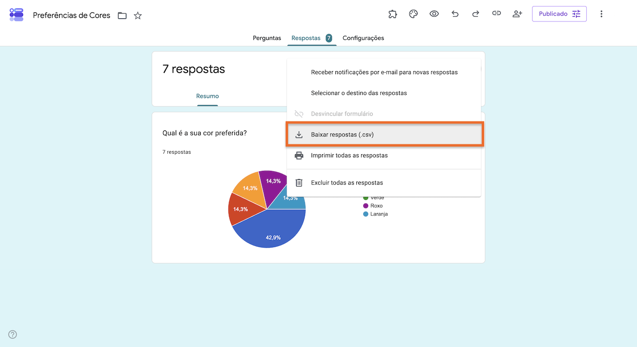637x347 pixels.
Task: Redo the last action
Action: (475, 14)
